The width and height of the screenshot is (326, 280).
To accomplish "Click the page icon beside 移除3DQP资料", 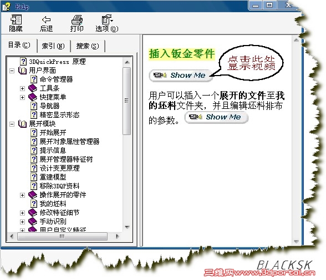I will (34, 186).
